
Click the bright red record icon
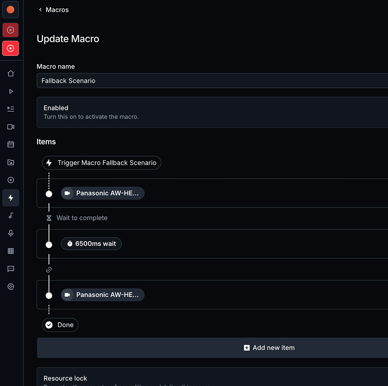point(10,48)
